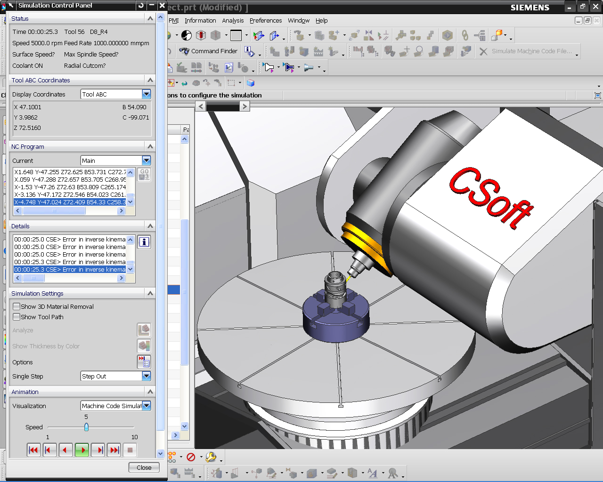Click the wrench settings icon at bottom

click(x=211, y=457)
